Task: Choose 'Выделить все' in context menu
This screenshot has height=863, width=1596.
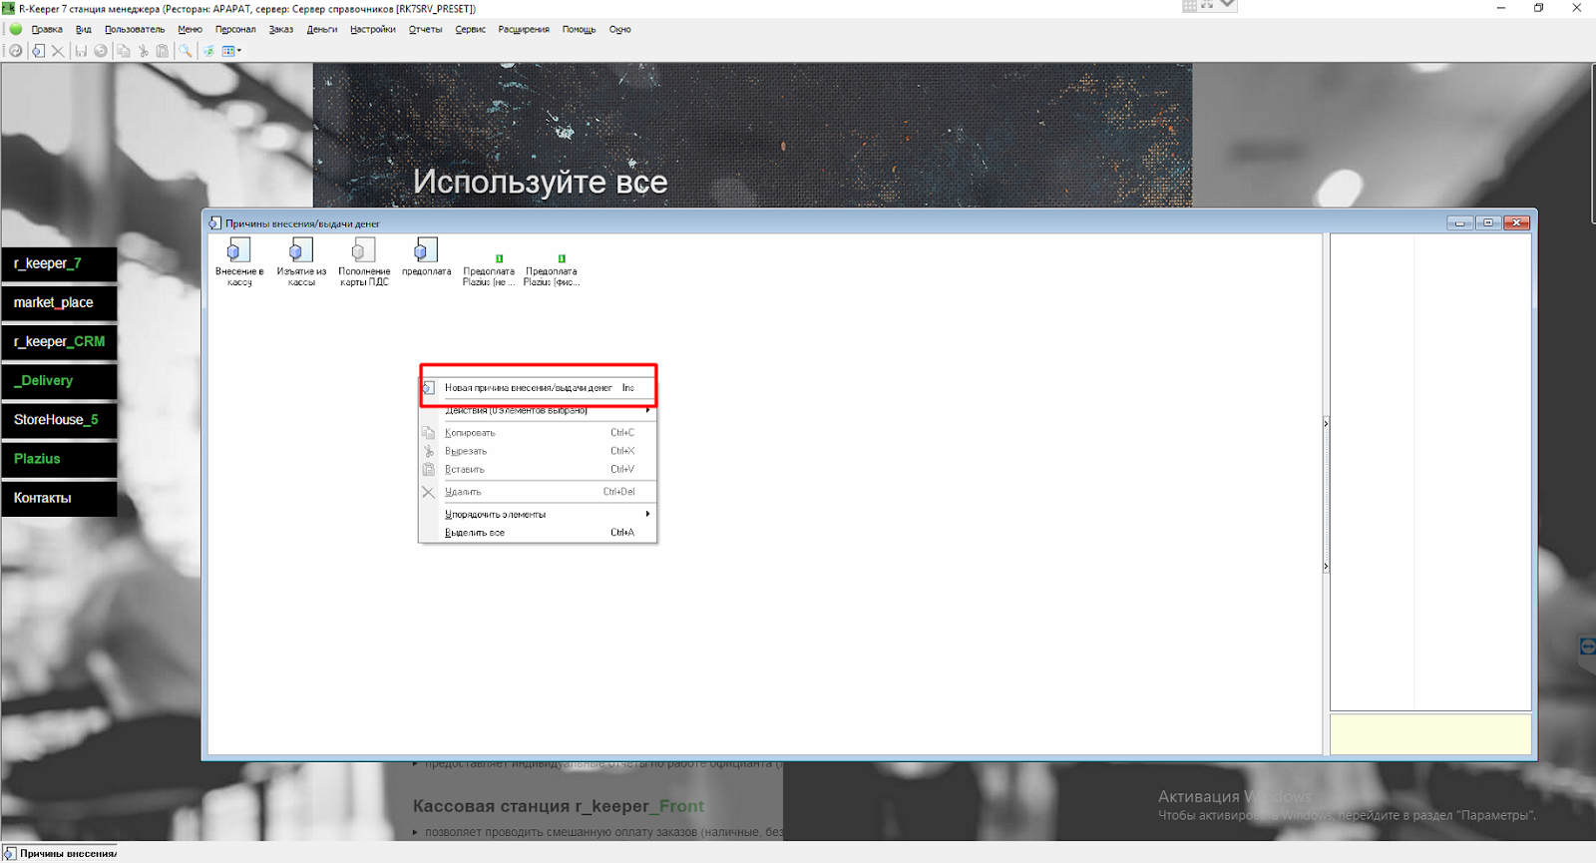Action: click(x=538, y=533)
